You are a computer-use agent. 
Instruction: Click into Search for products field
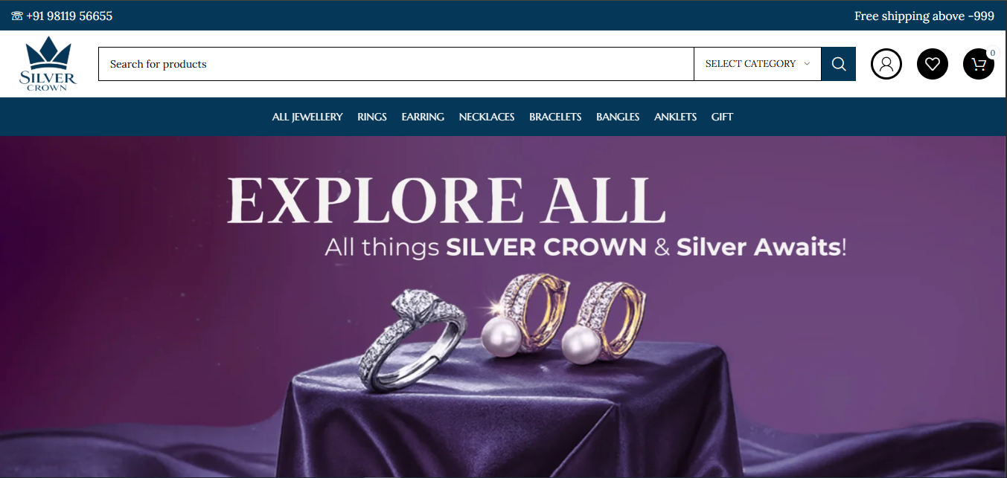(x=396, y=64)
